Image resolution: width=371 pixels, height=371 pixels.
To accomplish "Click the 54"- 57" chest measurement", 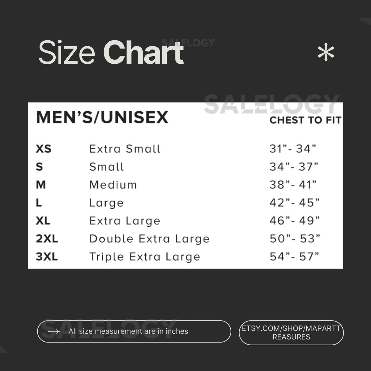I will click(294, 257).
